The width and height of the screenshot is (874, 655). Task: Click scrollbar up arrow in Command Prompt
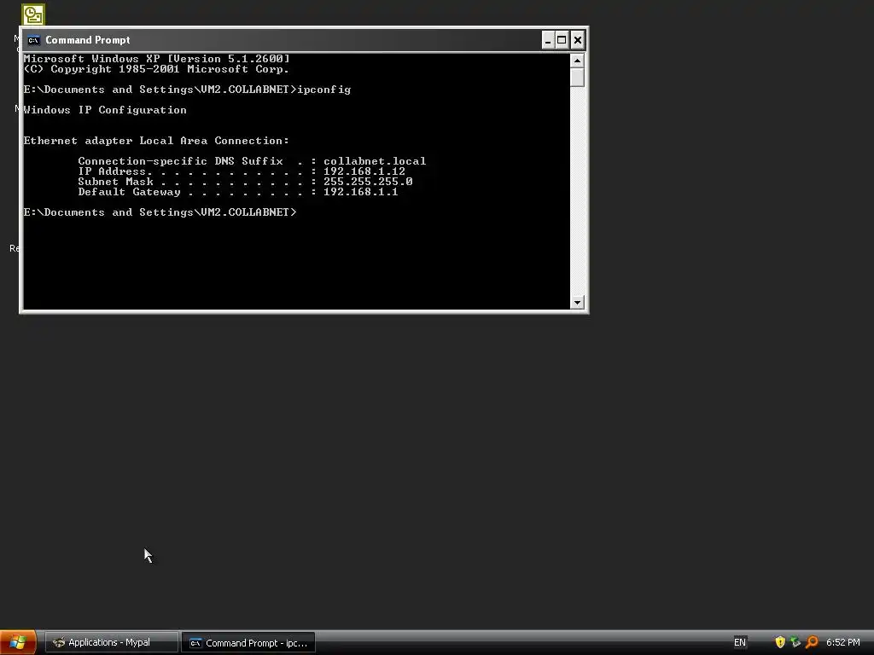pos(578,61)
